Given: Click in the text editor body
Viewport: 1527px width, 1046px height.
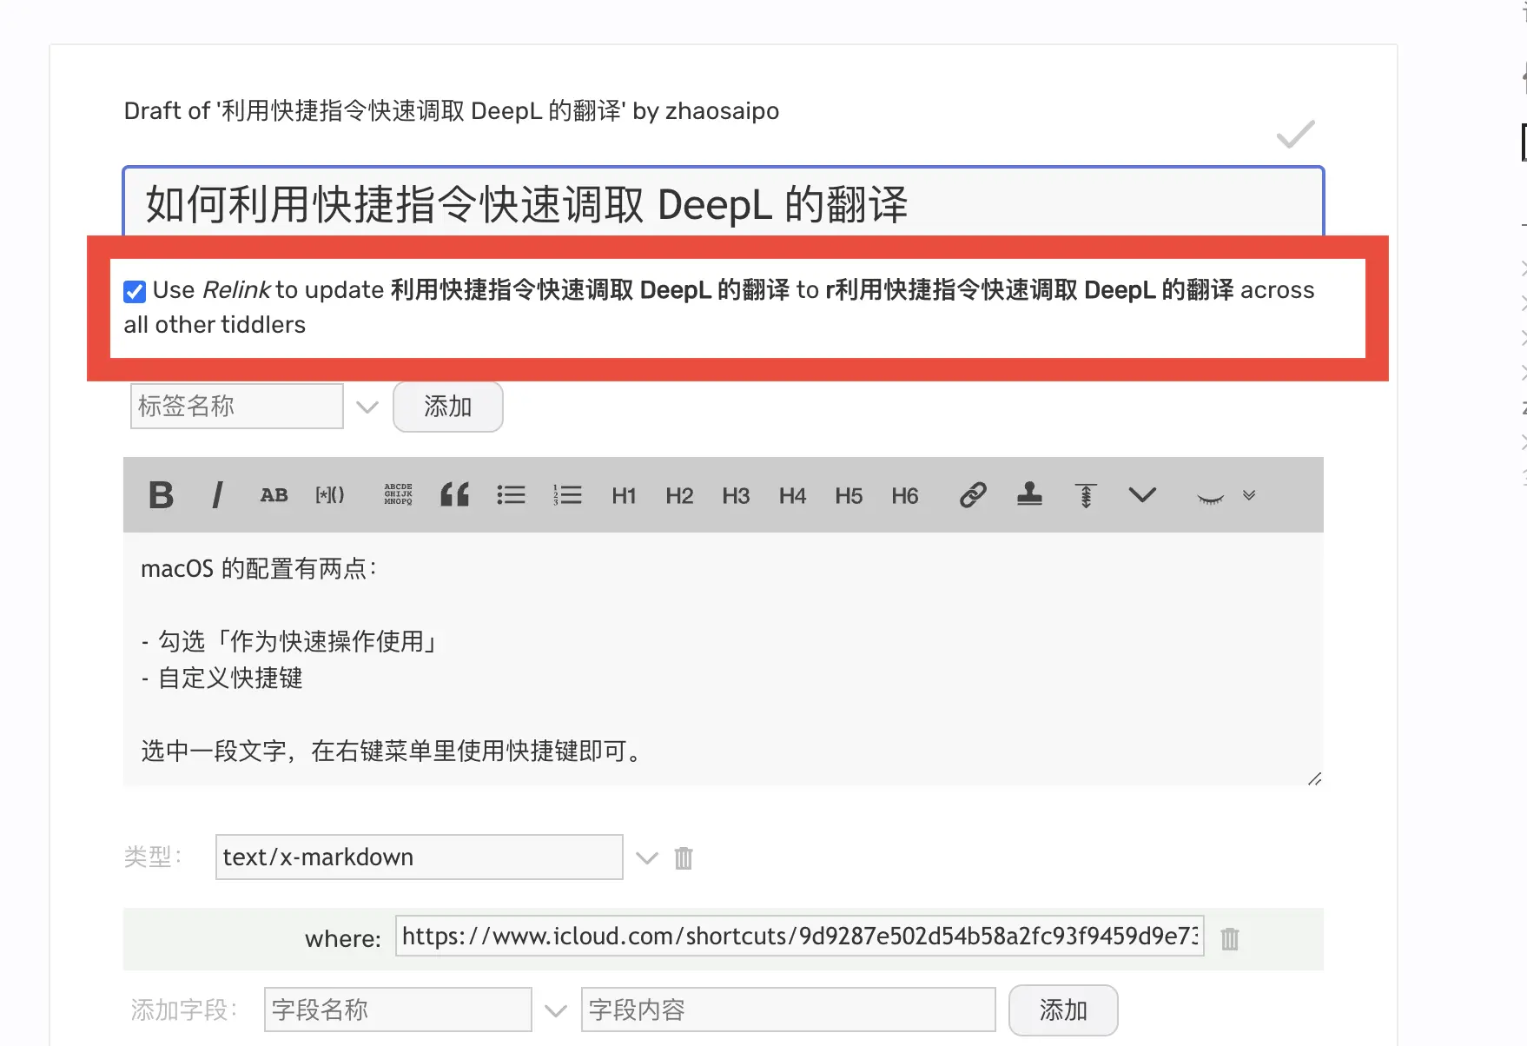Looking at the screenshot, I should 724,659.
